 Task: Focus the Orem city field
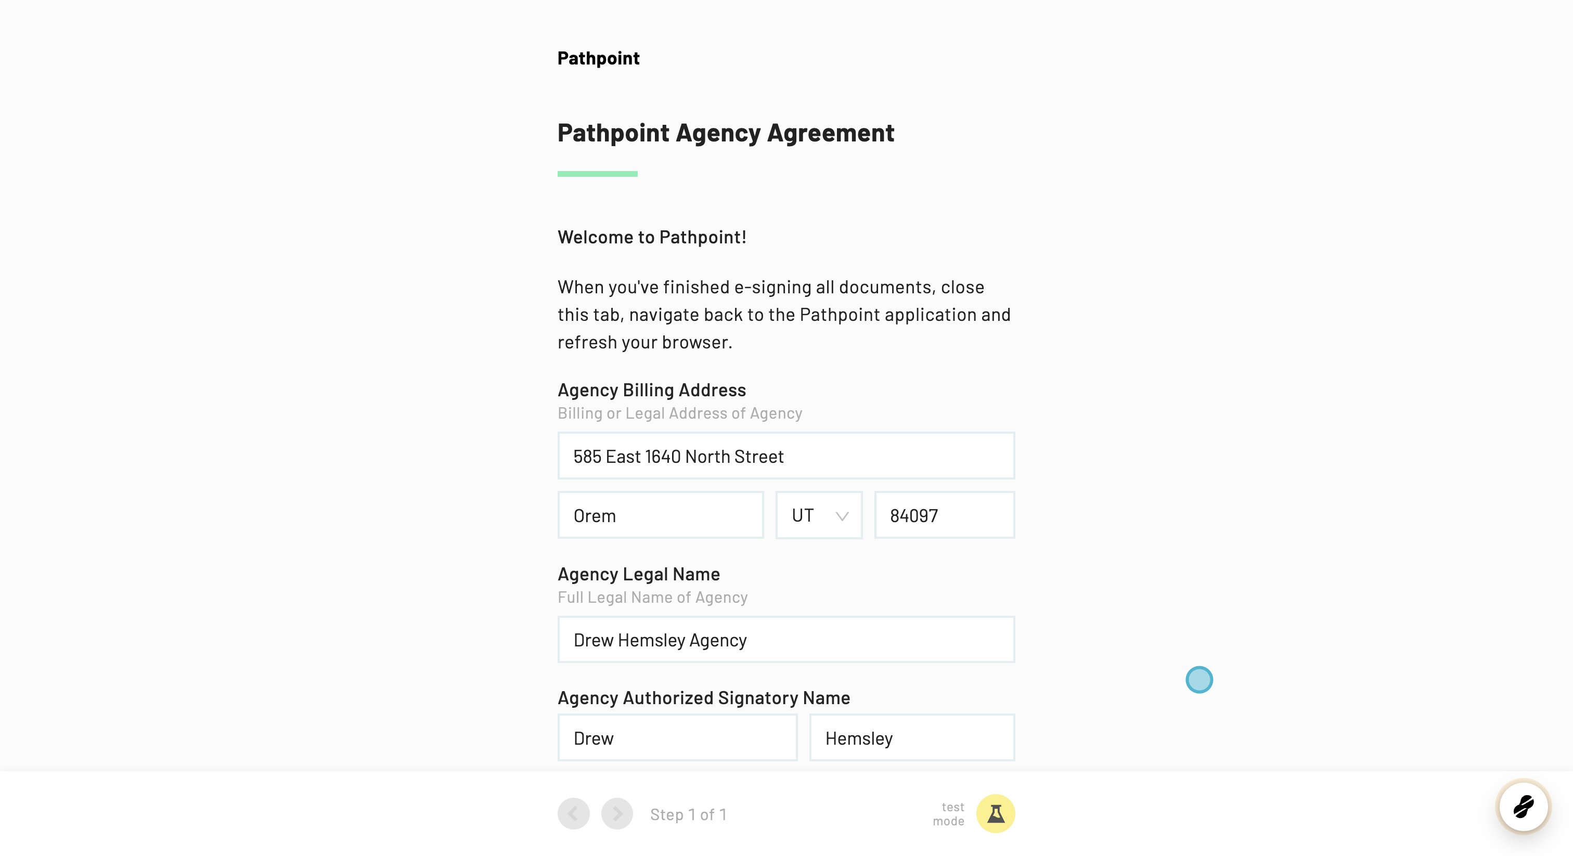(x=660, y=515)
